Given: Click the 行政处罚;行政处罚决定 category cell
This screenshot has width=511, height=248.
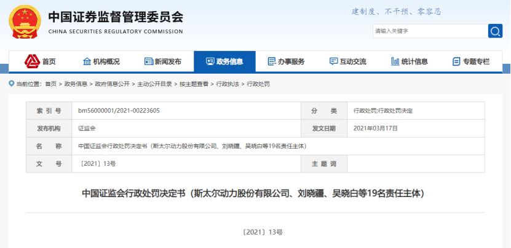Looking at the screenshot, I should pos(416,110).
